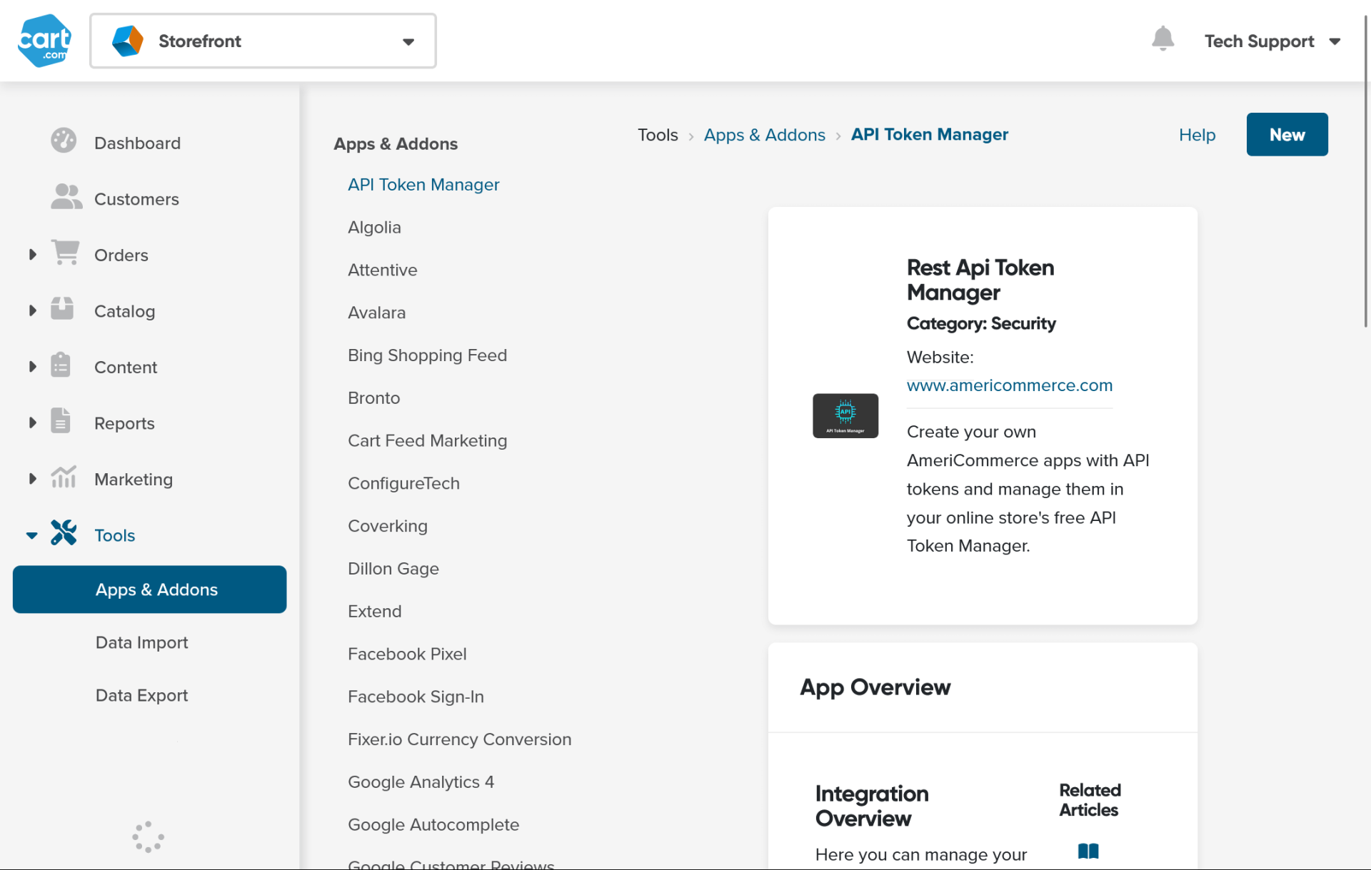The height and width of the screenshot is (870, 1371).
Task: Click the App Overview heading
Action: point(875,687)
